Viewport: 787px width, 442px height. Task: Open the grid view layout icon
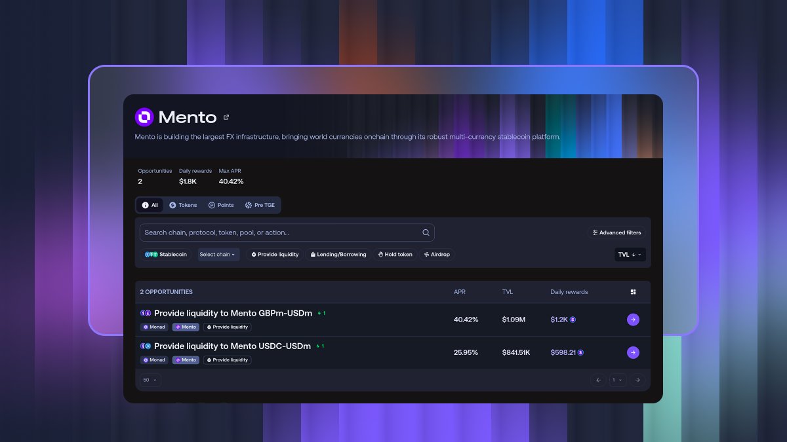click(633, 292)
